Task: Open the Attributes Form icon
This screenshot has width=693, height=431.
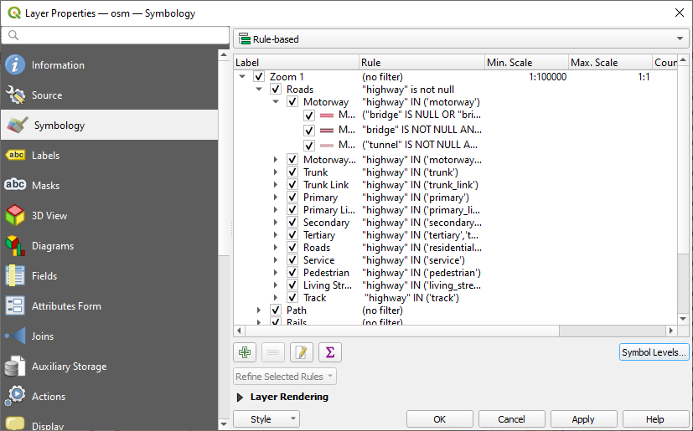Action: pyautogui.click(x=15, y=305)
